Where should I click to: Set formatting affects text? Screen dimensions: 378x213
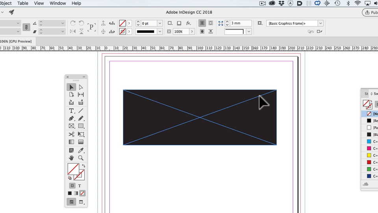point(80,186)
